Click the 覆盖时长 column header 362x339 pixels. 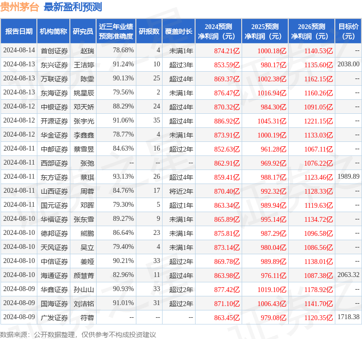tap(179, 31)
